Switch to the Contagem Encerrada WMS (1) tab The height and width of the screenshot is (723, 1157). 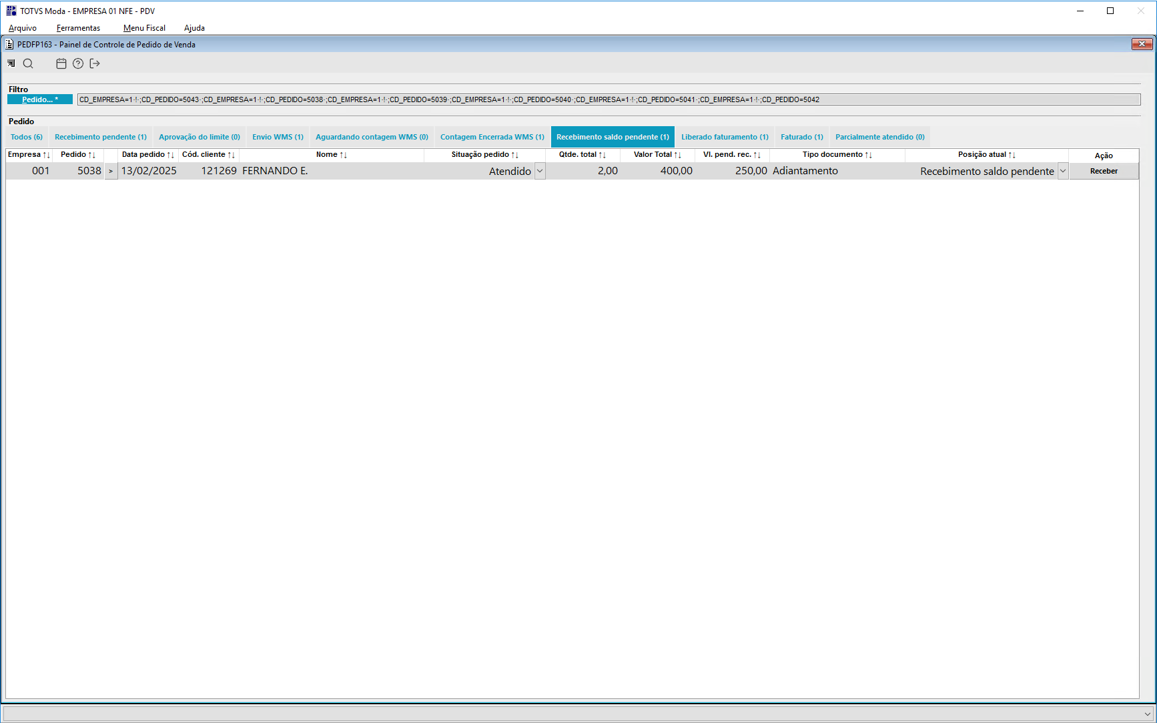[492, 137]
